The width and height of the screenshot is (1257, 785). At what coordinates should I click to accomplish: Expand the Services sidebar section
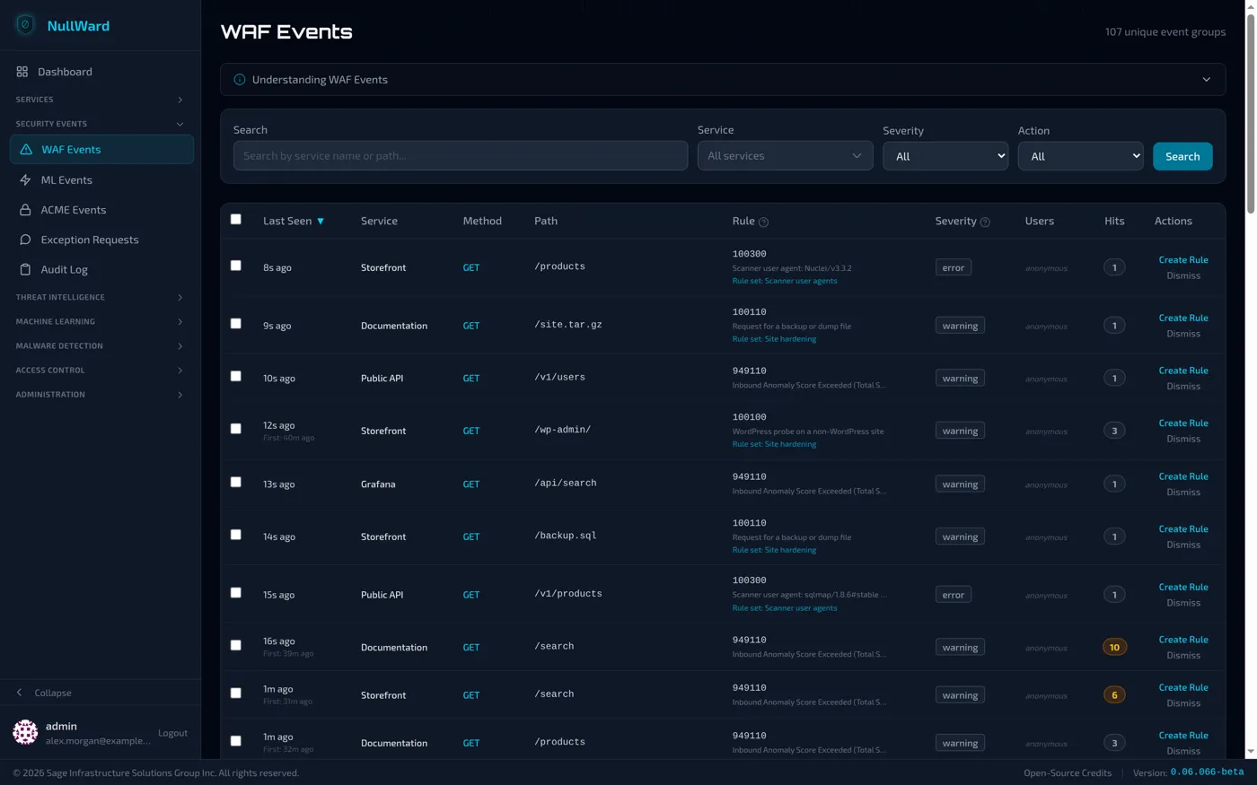coord(100,100)
